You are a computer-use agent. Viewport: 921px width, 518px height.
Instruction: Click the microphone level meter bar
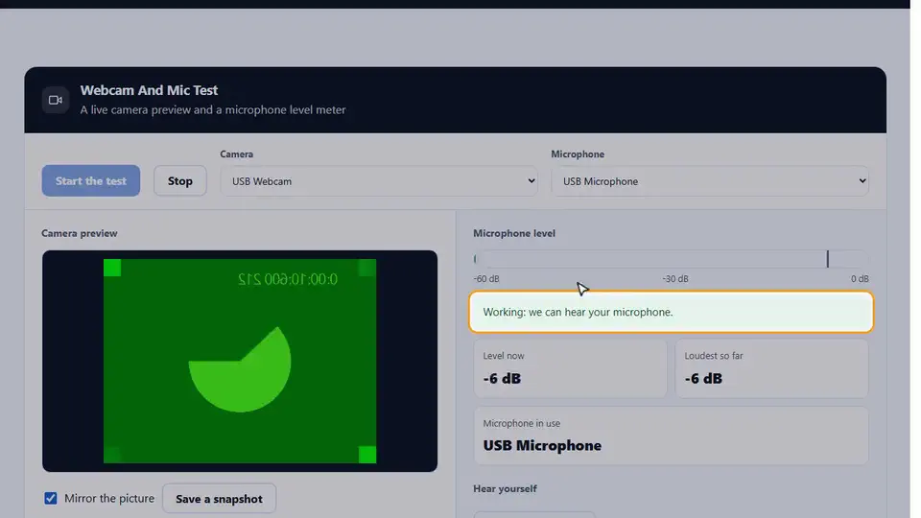point(671,259)
